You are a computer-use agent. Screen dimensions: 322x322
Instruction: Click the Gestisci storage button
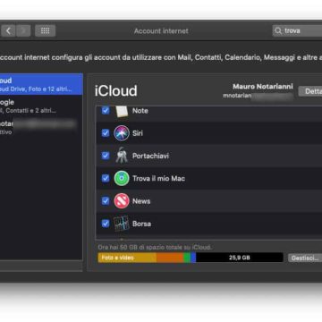point(305,258)
